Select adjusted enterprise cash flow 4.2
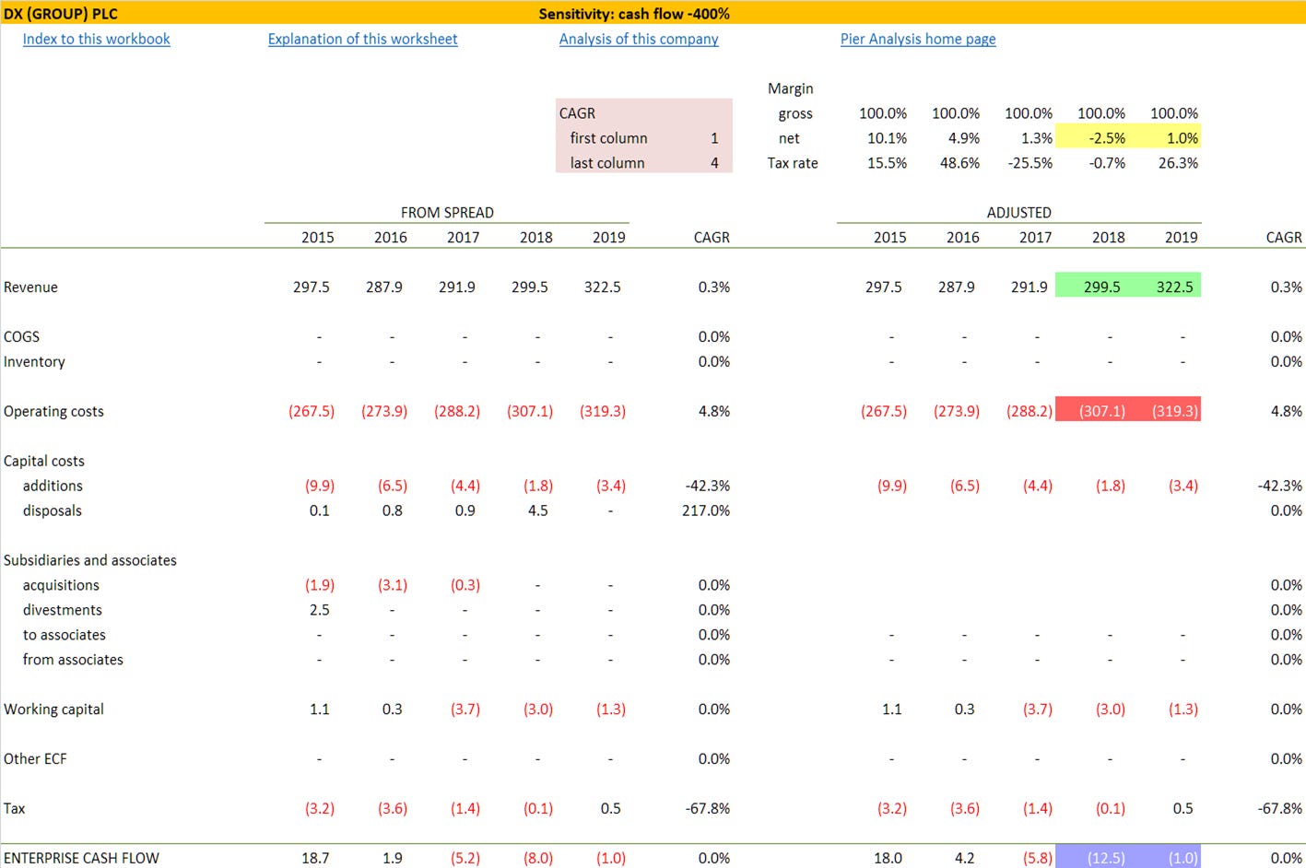 (x=964, y=858)
